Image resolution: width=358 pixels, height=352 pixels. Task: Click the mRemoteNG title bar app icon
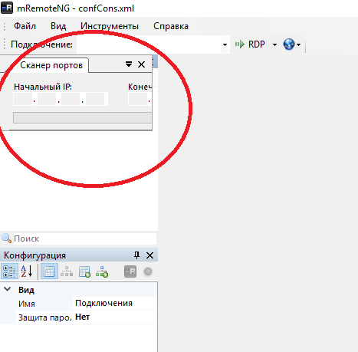(7, 8)
